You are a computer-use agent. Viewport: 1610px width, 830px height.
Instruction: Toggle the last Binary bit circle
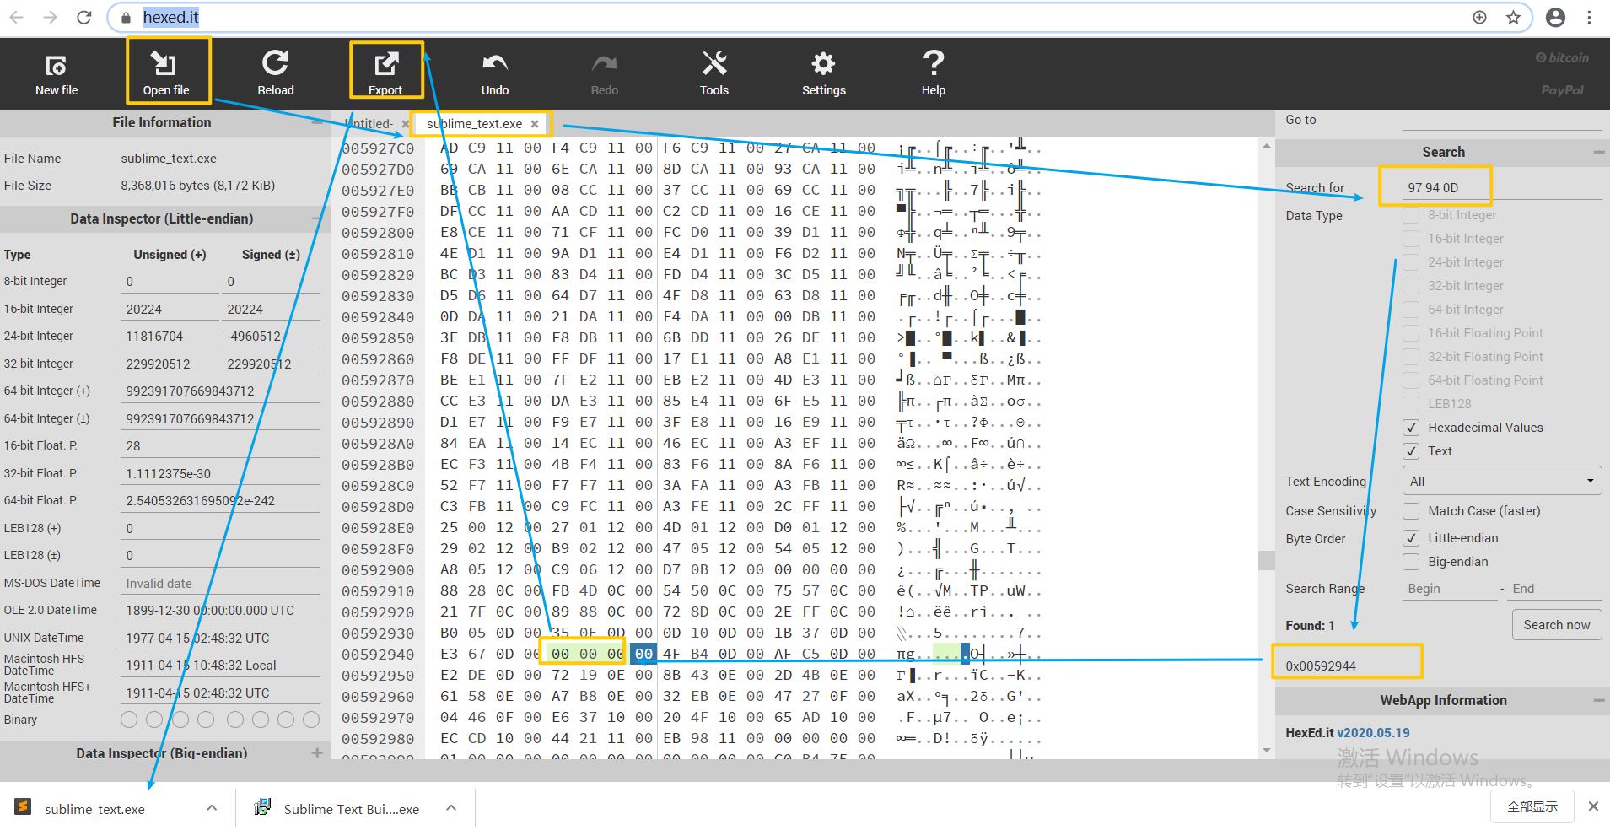tap(311, 720)
